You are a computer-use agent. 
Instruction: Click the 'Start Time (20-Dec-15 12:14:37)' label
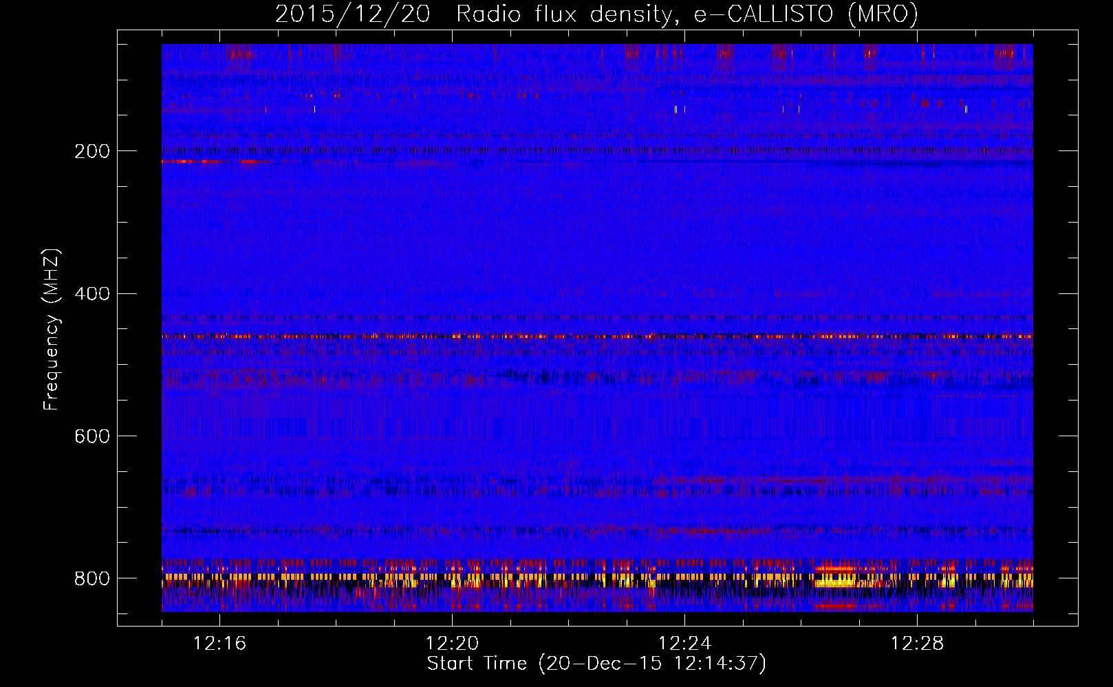(596, 664)
